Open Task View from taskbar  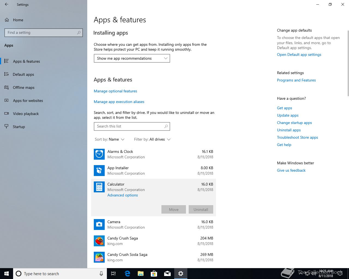point(113,274)
